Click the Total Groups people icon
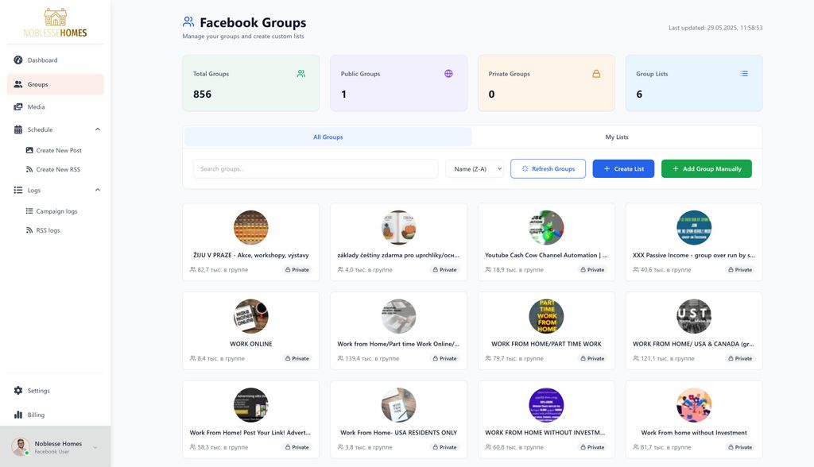The width and height of the screenshot is (814, 467). coord(301,74)
